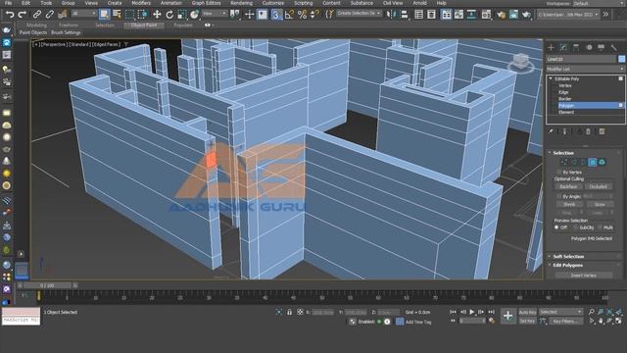Switch to the Freeform ribbon tab
This screenshot has width=627, height=353.
69,25
